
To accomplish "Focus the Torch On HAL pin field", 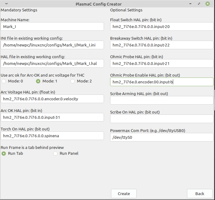I will [x=52, y=136].
